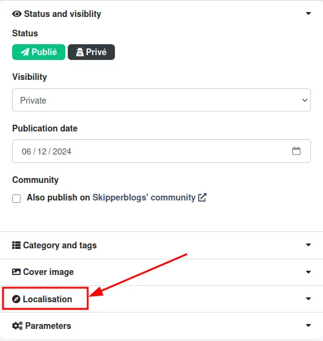Expand the Category and tags section arrow

click(308, 245)
